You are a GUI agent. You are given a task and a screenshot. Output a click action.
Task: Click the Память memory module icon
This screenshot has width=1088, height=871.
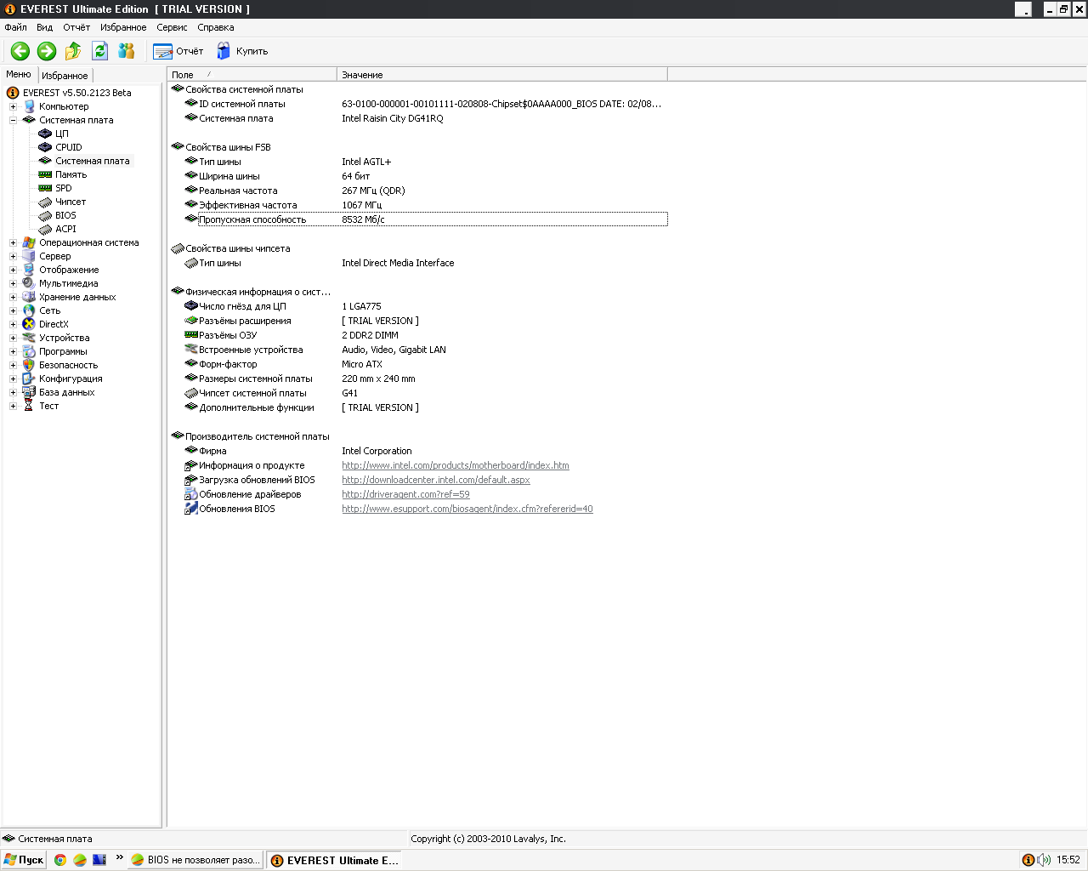tap(45, 174)
